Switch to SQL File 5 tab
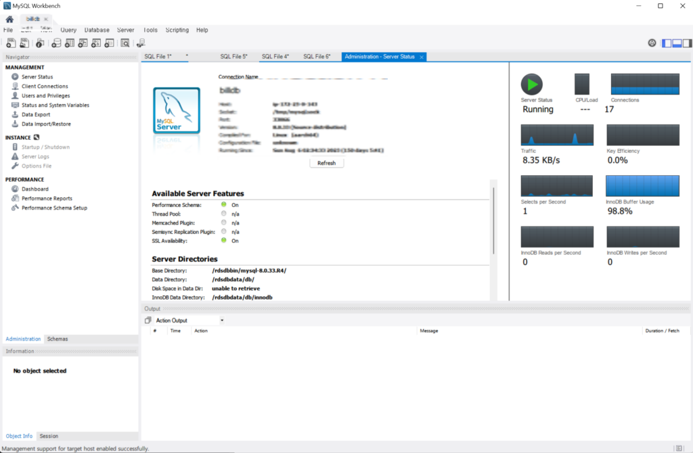 pyautogui.click(x=233, y=57)
